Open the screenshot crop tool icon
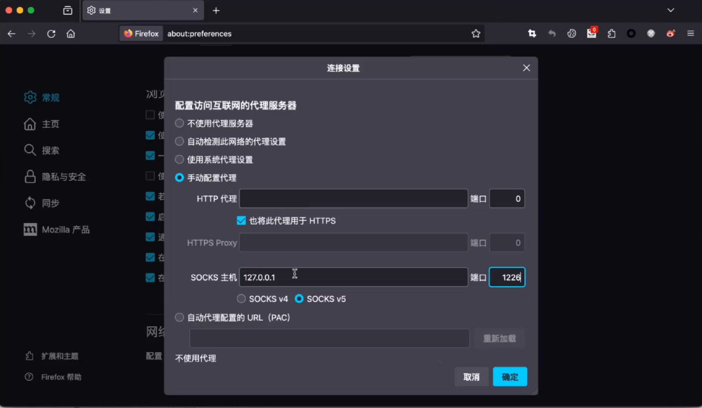The width and height of the screenshot is (702, 408). 532,34
